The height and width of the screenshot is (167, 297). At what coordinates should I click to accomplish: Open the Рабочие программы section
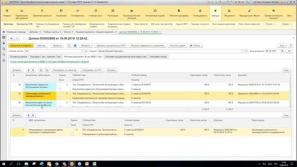pos(179,13)
